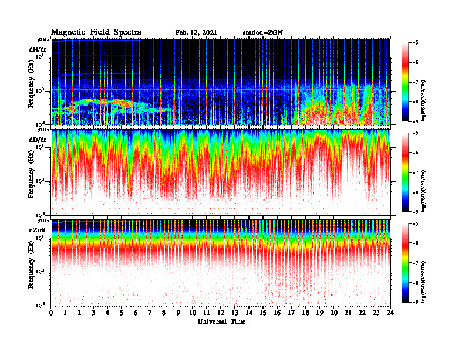Click the dZ/dt spectrogram plot area
The width and height of the screenshot is (465, 359).
point(221,263)
